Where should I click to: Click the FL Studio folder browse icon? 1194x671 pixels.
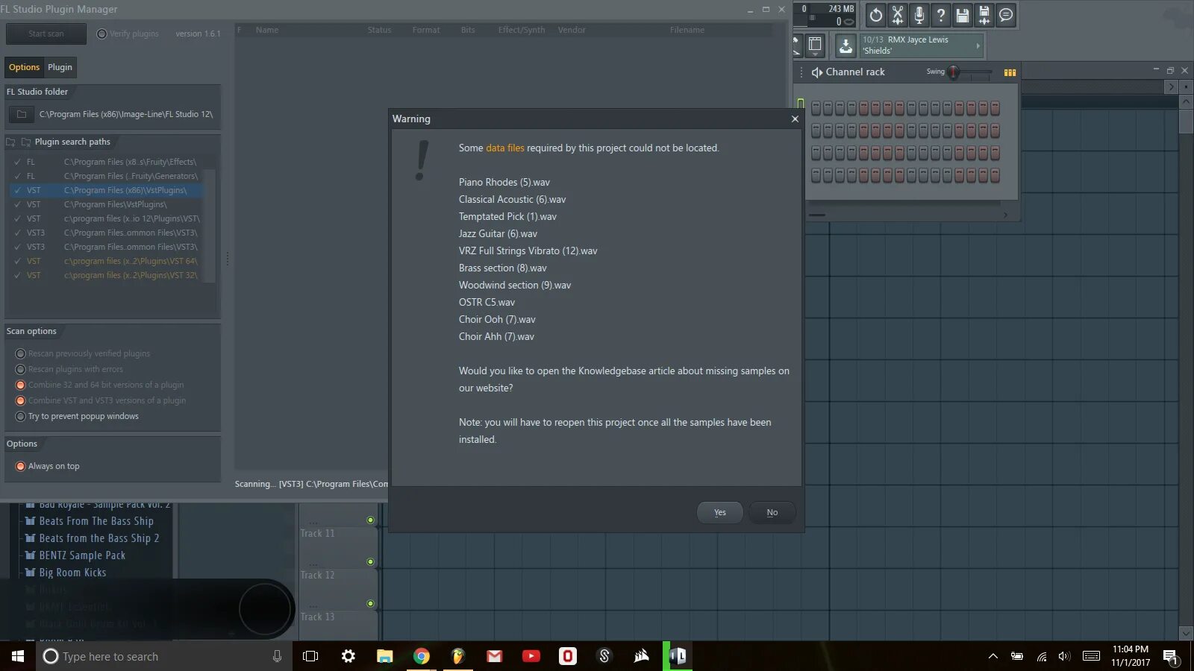(x=22, y=114)
